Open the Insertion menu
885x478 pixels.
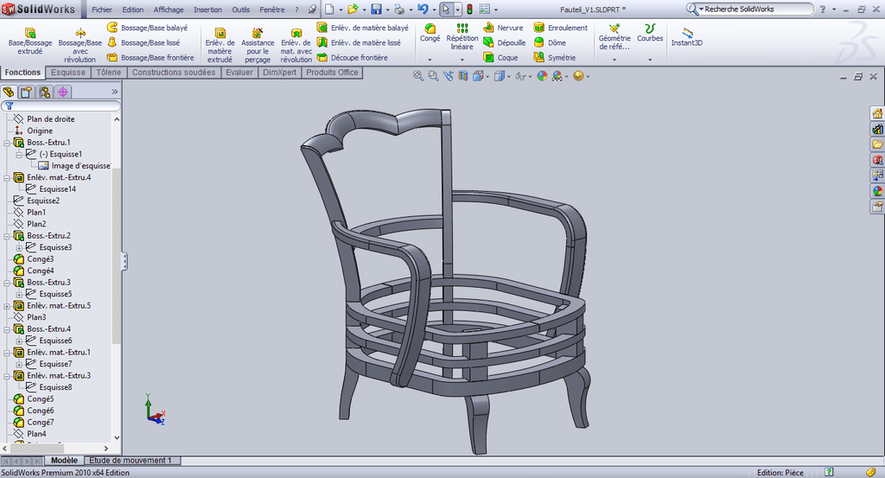pos(207,10)
